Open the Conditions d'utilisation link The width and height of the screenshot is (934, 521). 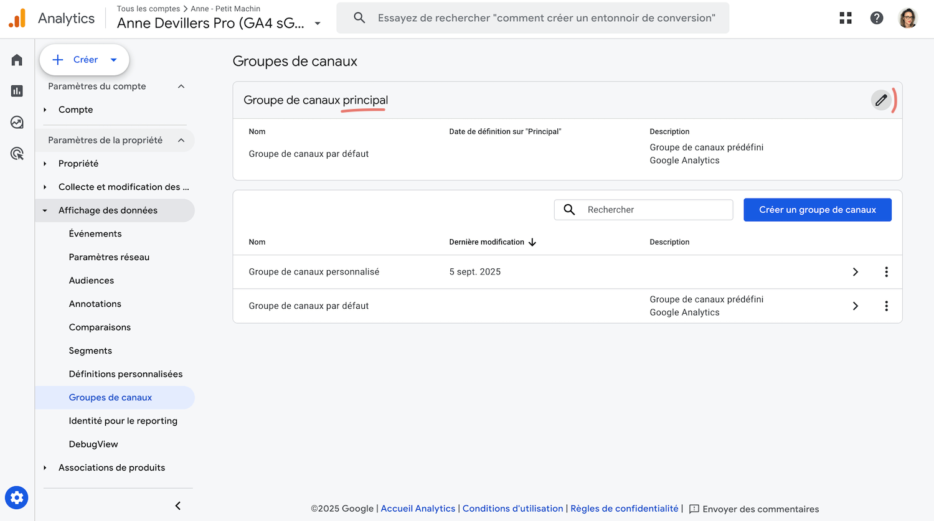[x=512, y=509]
